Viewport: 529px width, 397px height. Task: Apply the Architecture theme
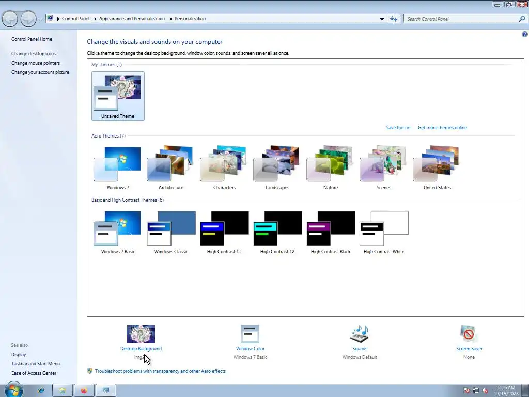(170, 168)
